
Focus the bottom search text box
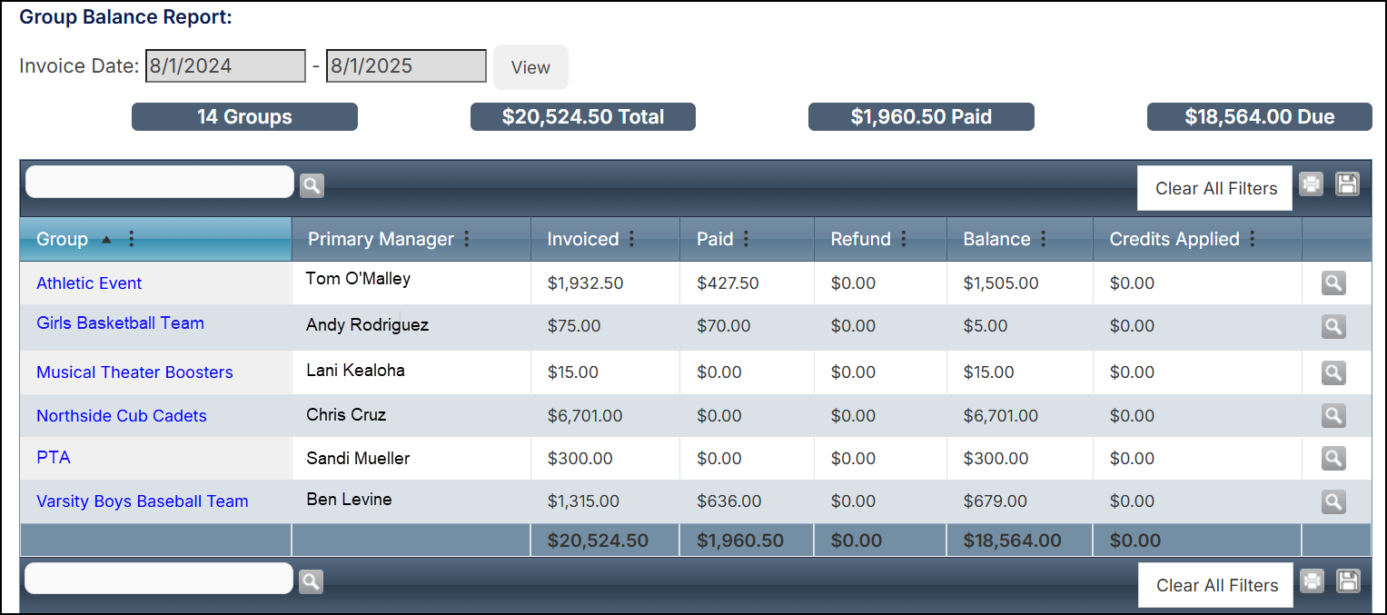[x=160, y=579]
